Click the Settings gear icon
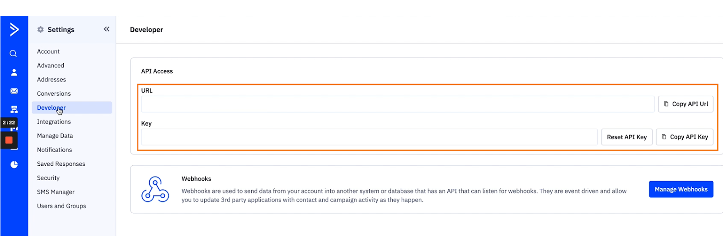 (x=41, y=30)
